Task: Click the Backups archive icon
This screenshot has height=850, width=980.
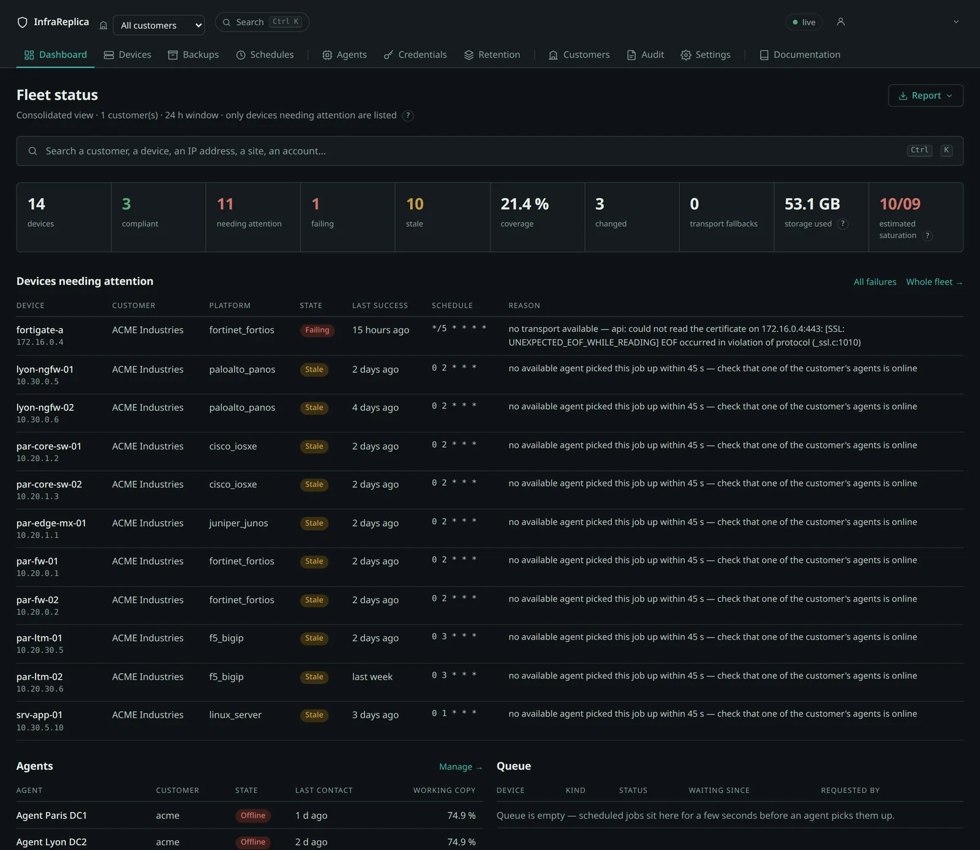Action: (x=173, y=55)
